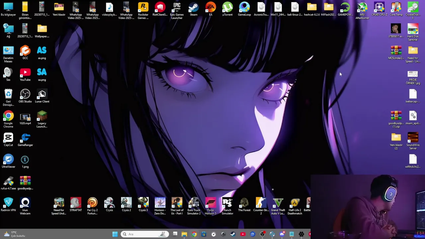Launch Lunar Client shortcut
Screen dimensions: 425x239
tap(42, 96)
